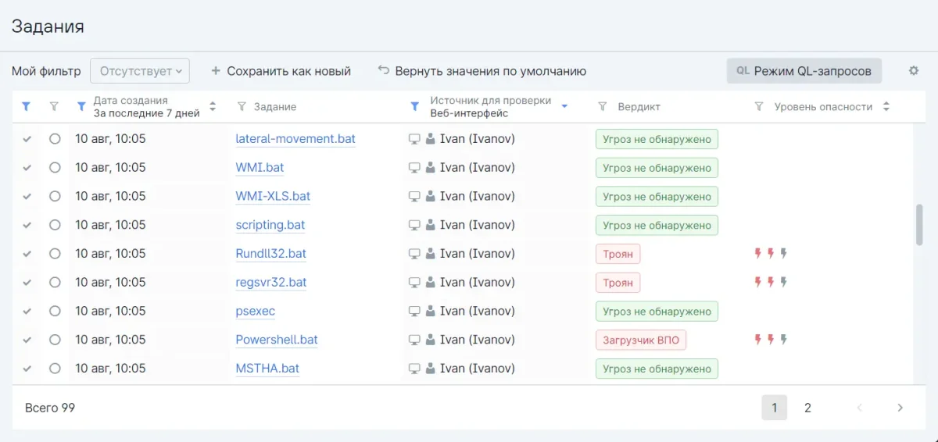
Task: Open the Мой фильтр Отсутствует dropdown
Action: coord(140,71)
